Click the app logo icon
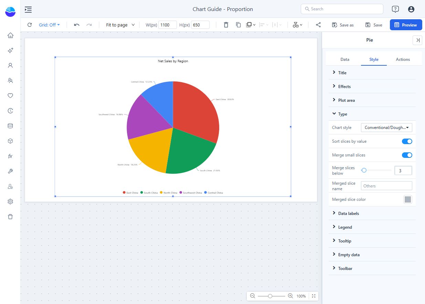Viewport: 425px width, 304px height. pyautogui.click(x=10, y=12)
